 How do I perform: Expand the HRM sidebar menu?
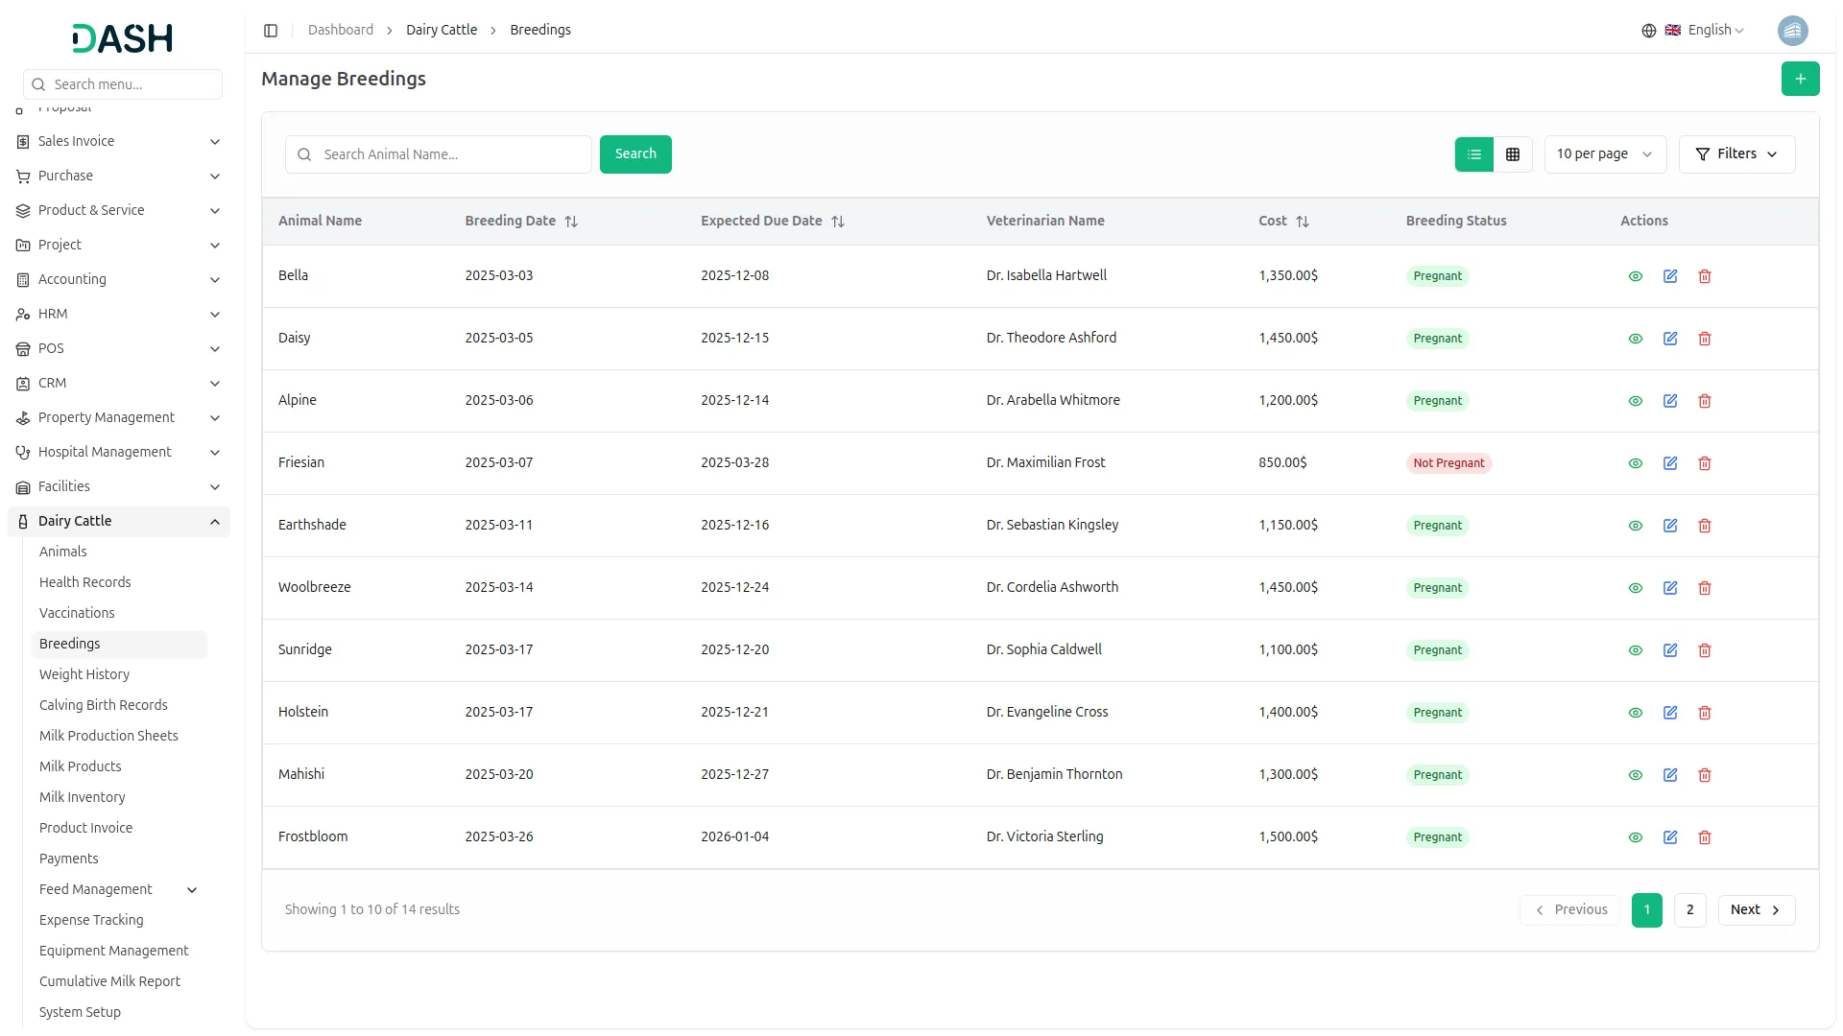[118, 315]
